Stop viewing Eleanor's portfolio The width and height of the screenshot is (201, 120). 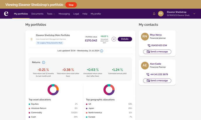coord(71,5)
